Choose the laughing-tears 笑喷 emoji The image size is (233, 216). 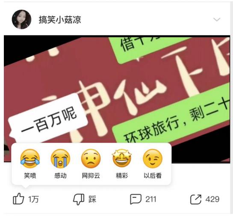[x=30, y=159]
